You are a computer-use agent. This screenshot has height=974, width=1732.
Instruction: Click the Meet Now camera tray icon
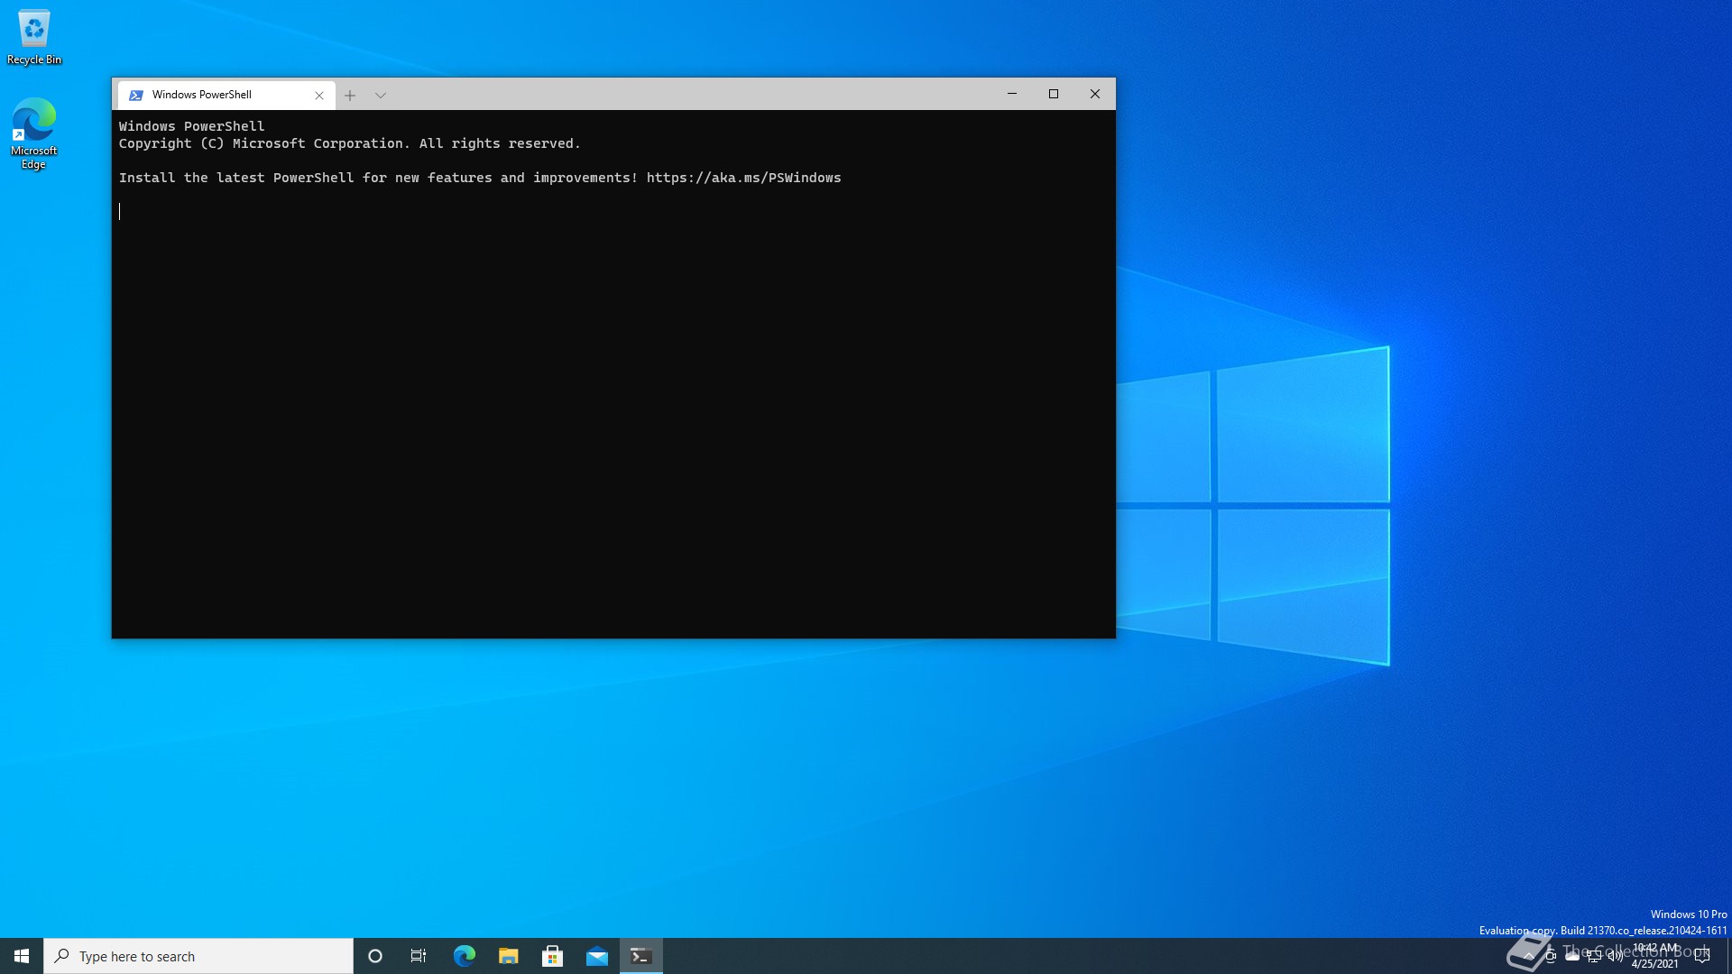tap(1551, 956)
